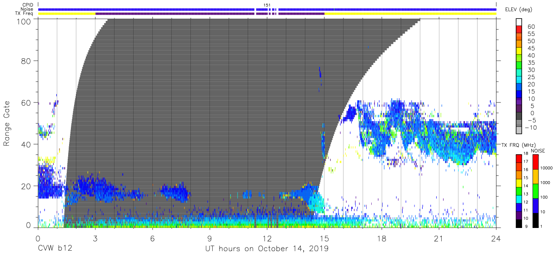Pick the orange segment of the NOISE colorbar
The image size is (558, 258).
point(537,177)
